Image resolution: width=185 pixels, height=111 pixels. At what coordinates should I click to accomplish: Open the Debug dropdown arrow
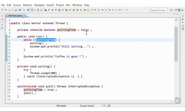tap(56, 10)
